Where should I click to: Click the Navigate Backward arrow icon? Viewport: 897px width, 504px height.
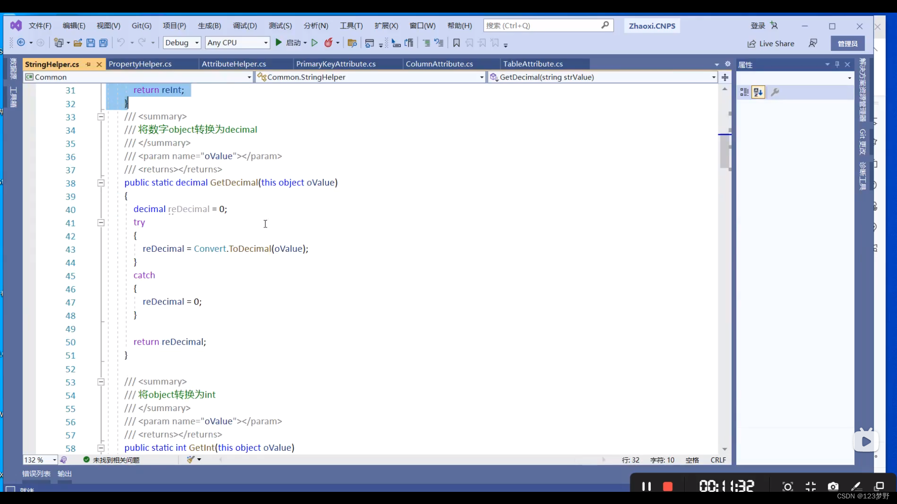coord(21,43)
